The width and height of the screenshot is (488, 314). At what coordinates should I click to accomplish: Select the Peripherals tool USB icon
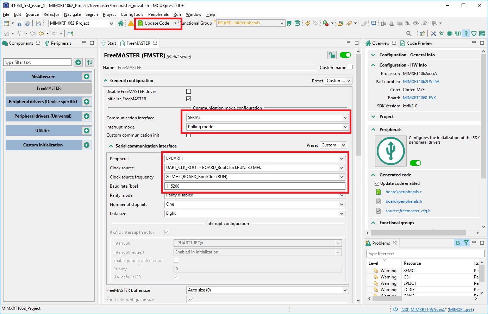[465, 33]
